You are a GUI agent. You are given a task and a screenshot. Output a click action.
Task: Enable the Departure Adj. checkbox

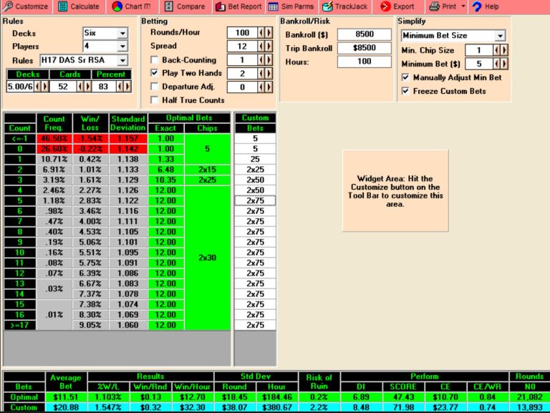(155, 86)
